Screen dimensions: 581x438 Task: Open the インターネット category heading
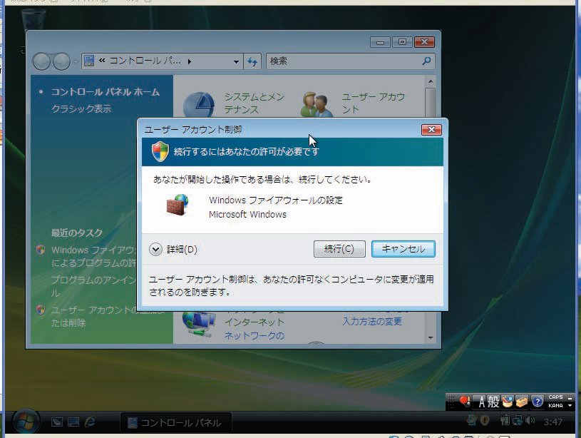[x=254, y=322]
